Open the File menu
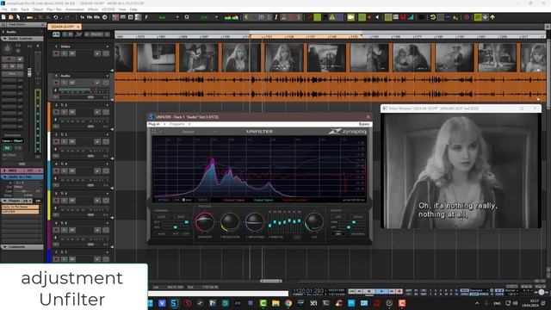The height and width of the screenshot is (310, 551). (x=4, y=9)
